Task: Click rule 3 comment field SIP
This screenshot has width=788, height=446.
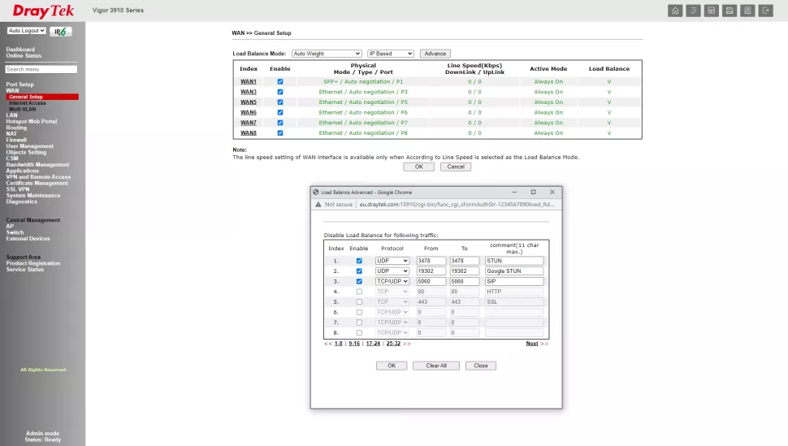Action: [514, 282]
